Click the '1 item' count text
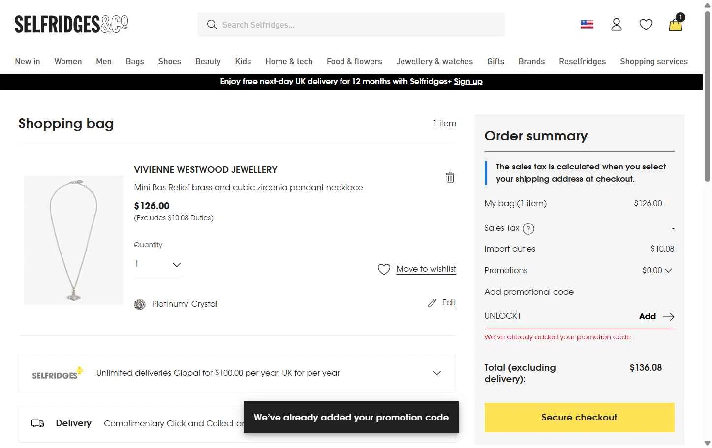This screenshot has width=712, height=448. tap(445, 123)
